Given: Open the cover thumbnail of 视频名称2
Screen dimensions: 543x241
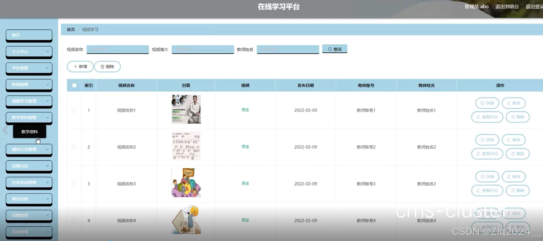Looking at the screenshot, I should 186,146.
